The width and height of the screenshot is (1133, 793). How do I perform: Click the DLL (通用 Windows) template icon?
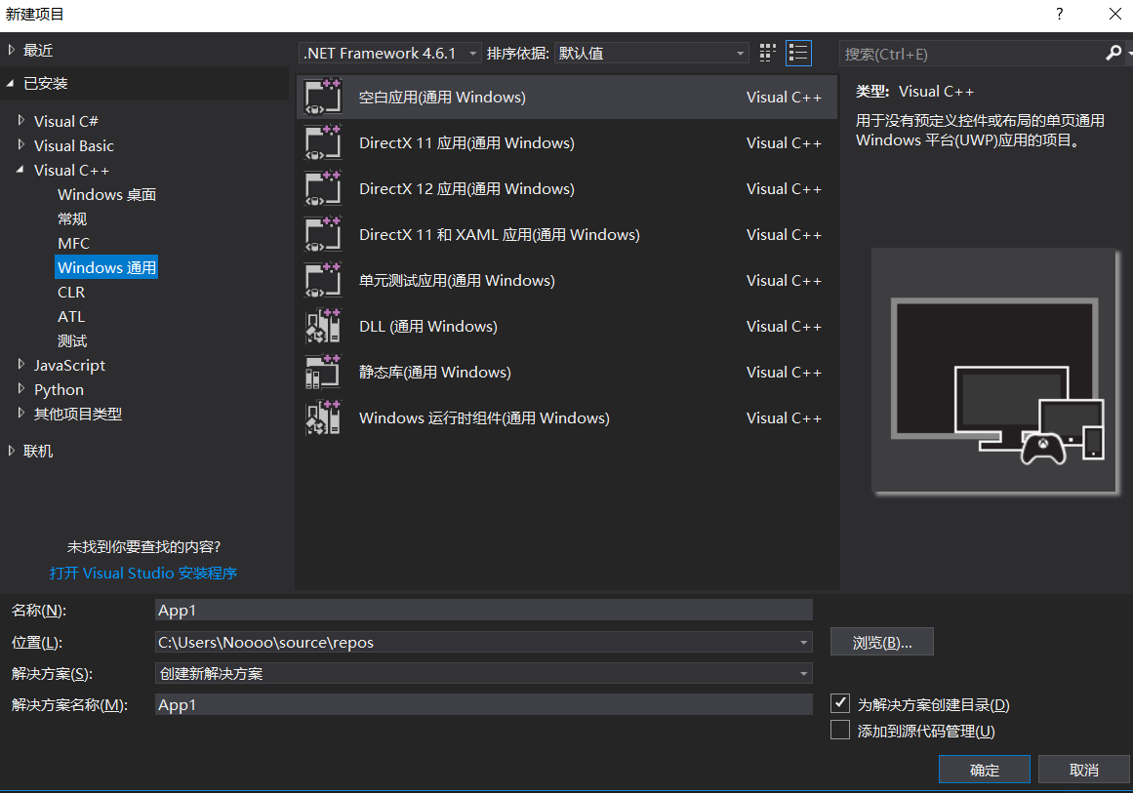point(323,327)
